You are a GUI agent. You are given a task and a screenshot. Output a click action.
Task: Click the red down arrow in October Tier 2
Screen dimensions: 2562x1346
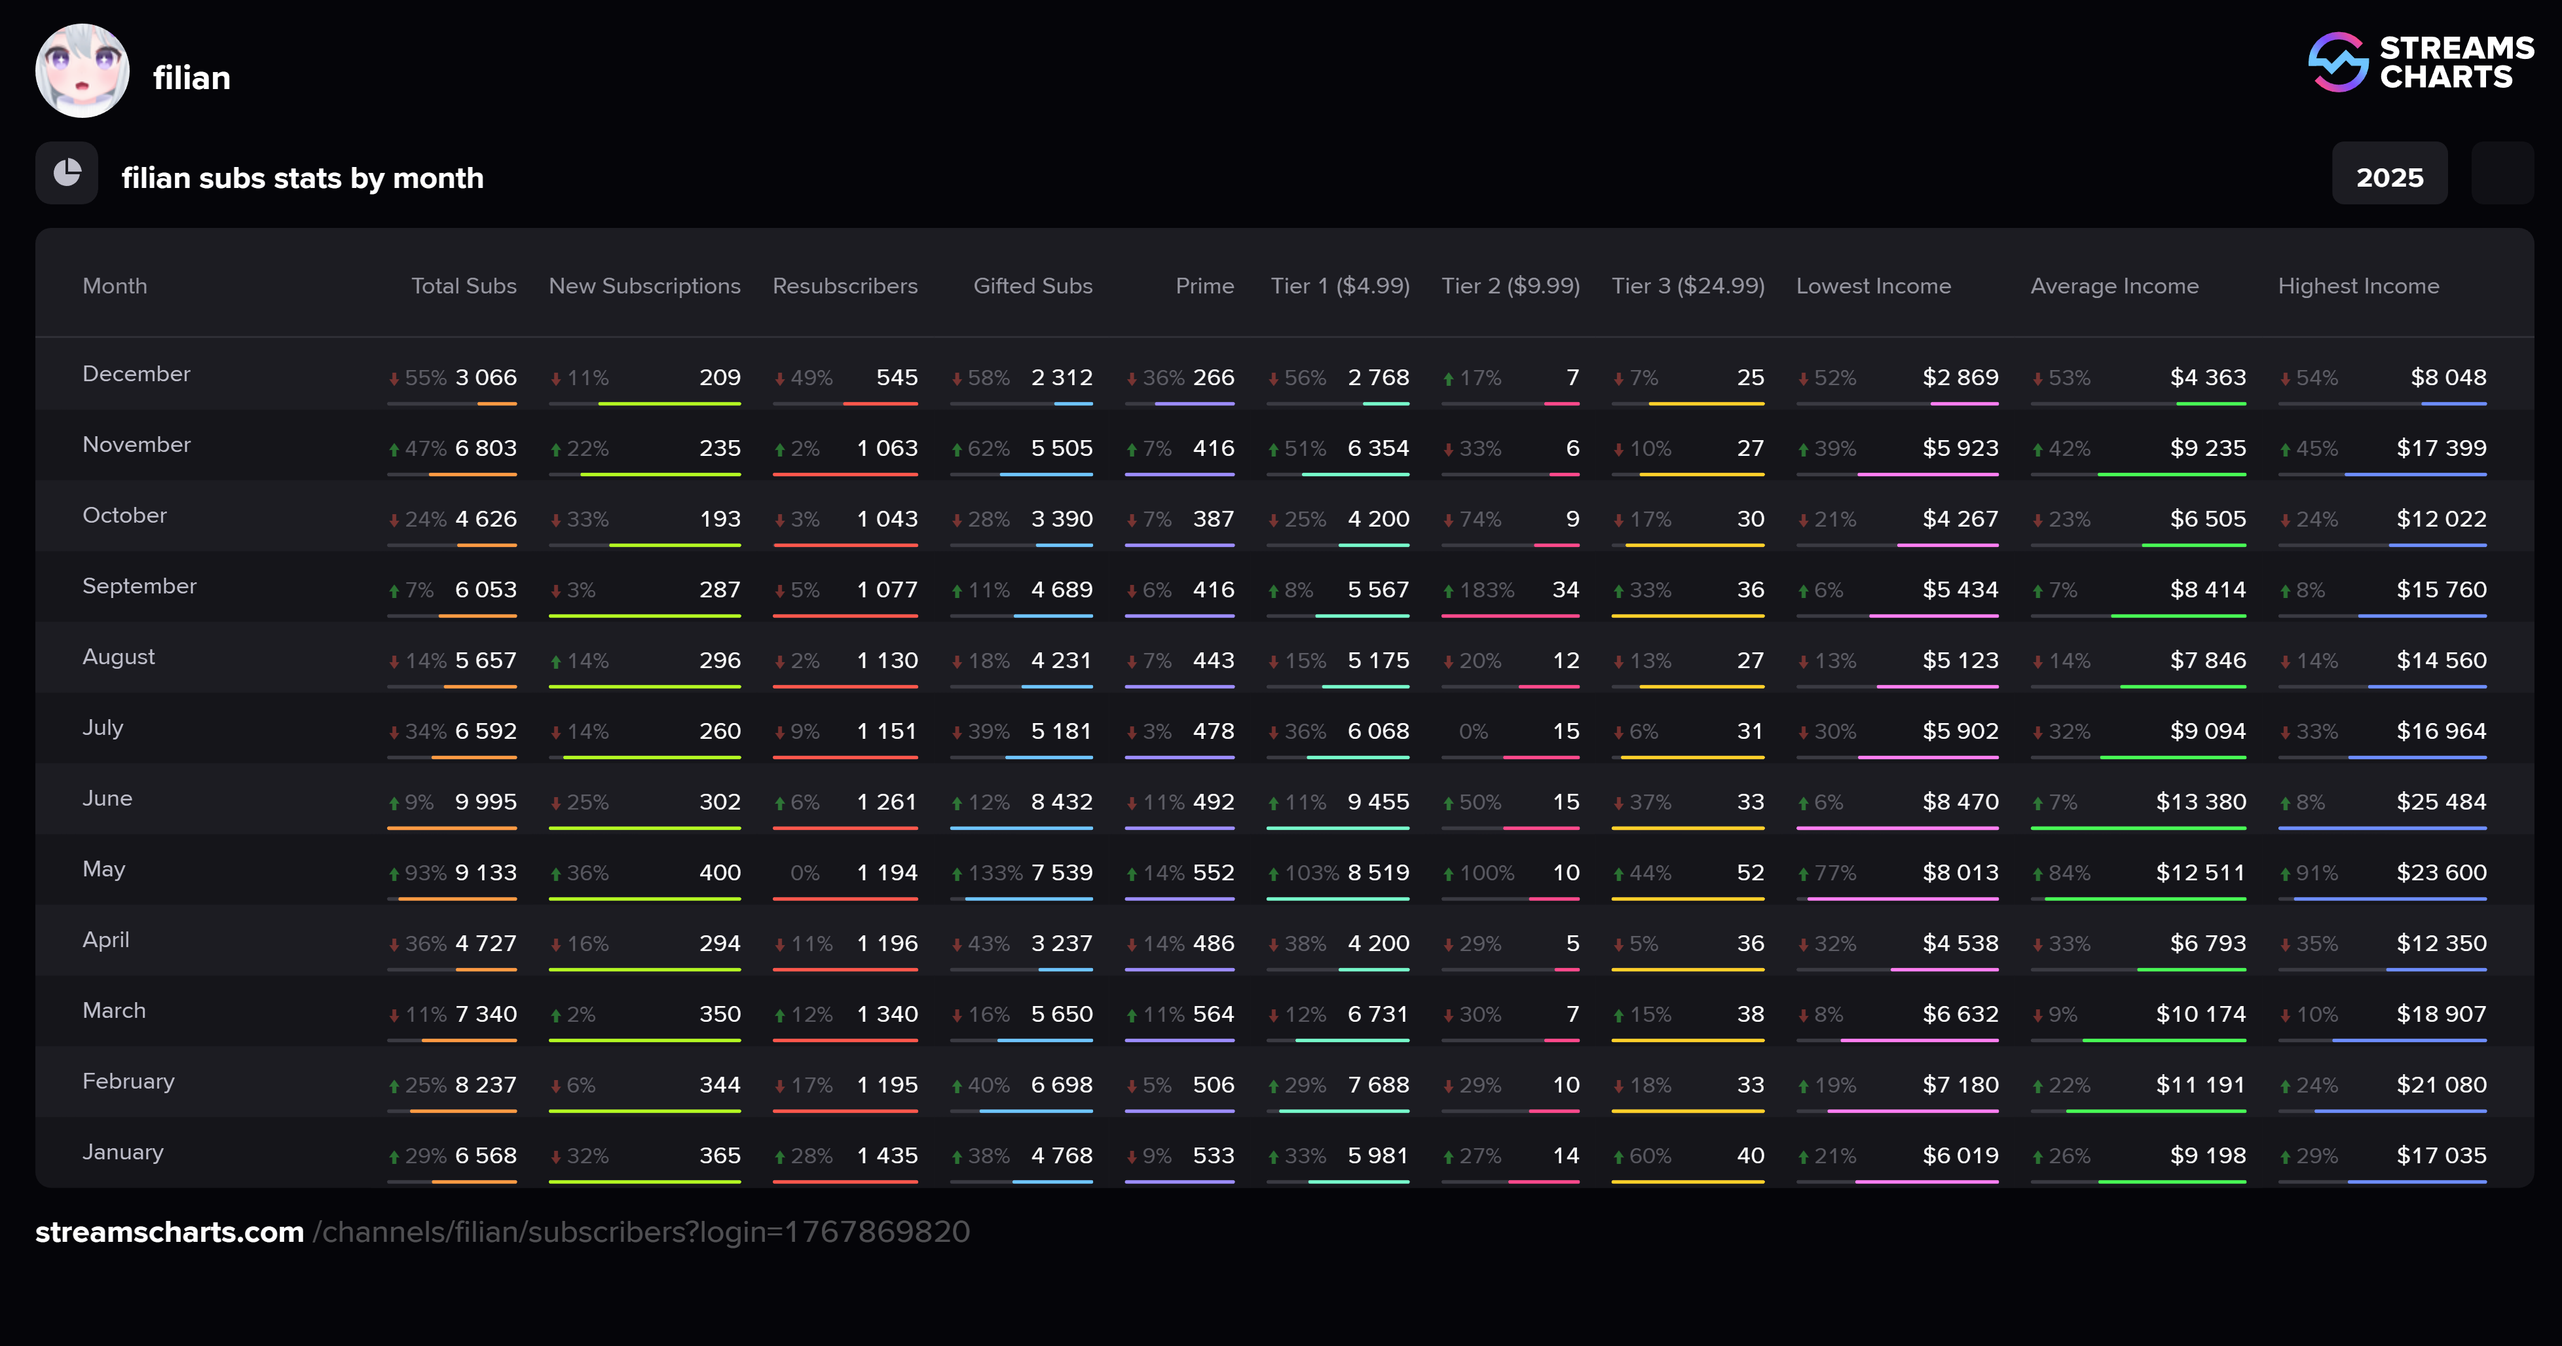point(1448,520)
